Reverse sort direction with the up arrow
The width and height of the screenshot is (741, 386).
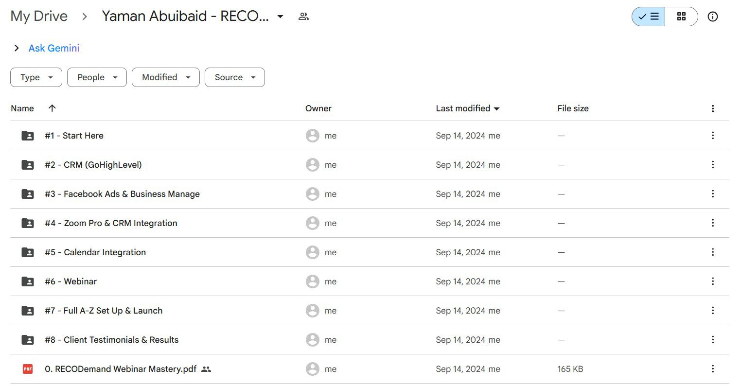52,108
